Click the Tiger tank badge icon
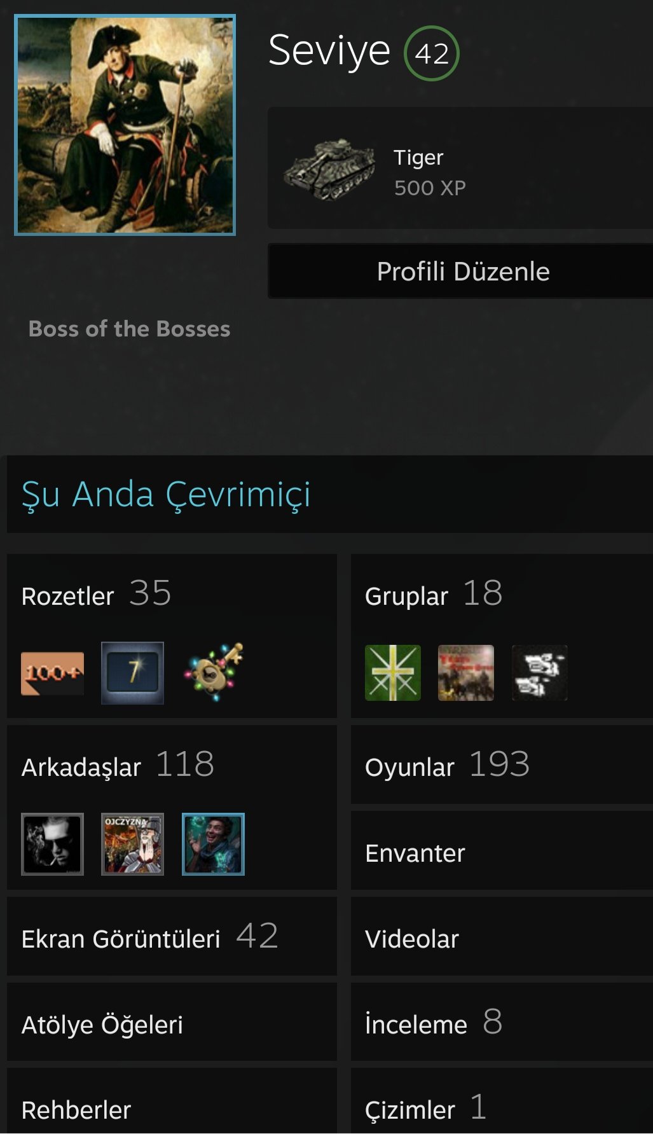 point(329,170)
